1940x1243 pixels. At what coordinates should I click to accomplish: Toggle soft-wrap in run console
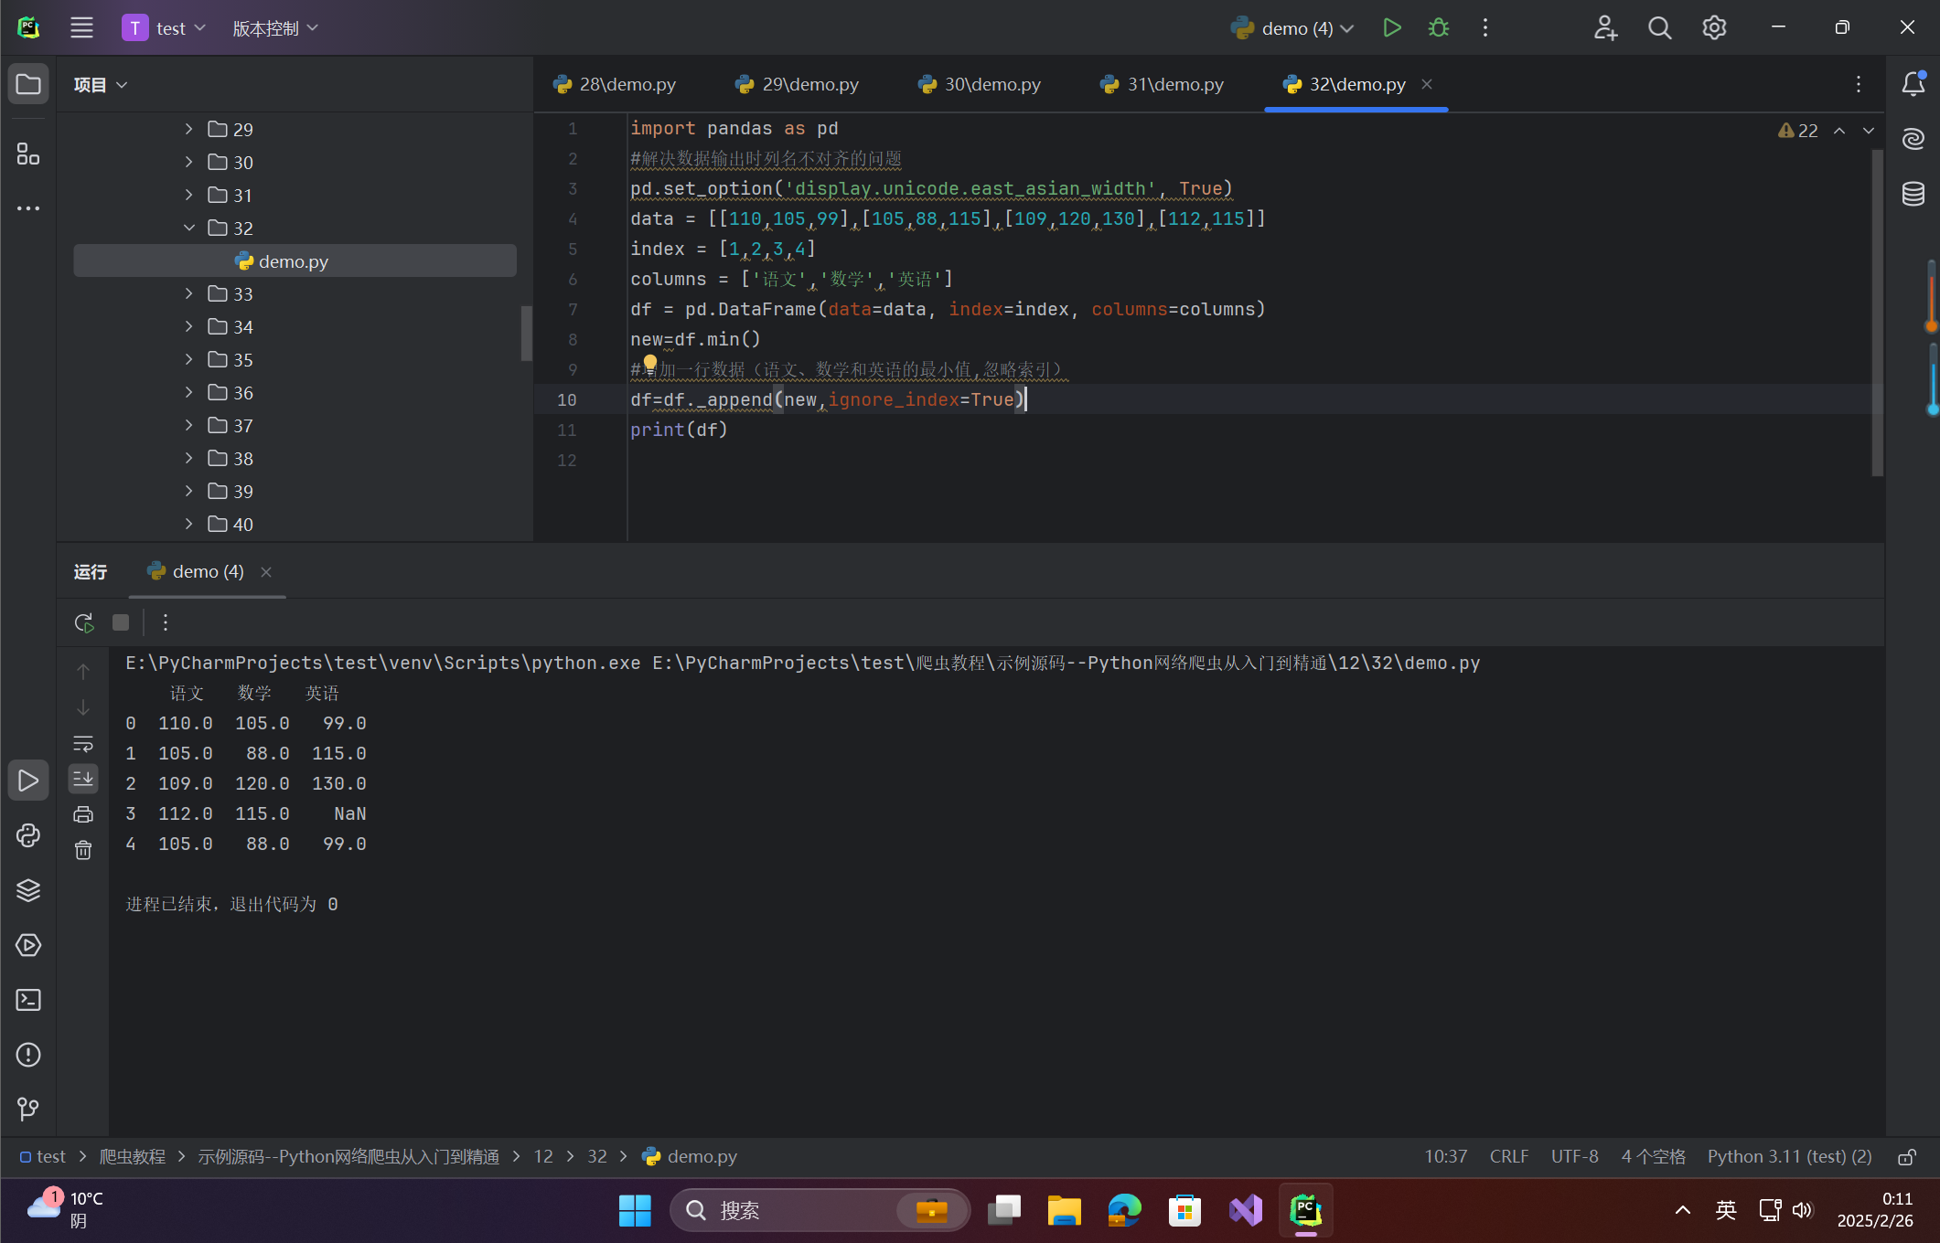[x=83, y=744]
